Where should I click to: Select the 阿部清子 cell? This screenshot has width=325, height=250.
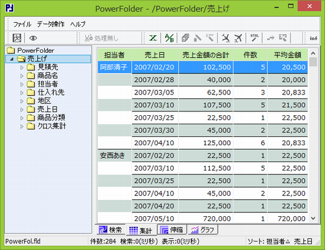[x=114, y=67]
